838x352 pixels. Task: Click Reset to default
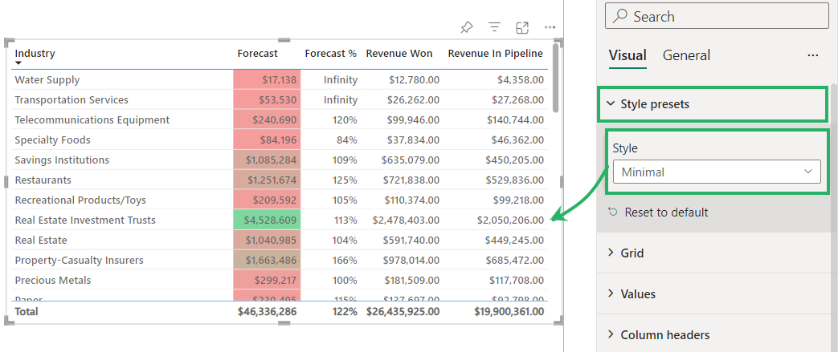pyautogui.click(x=666, y=212)
